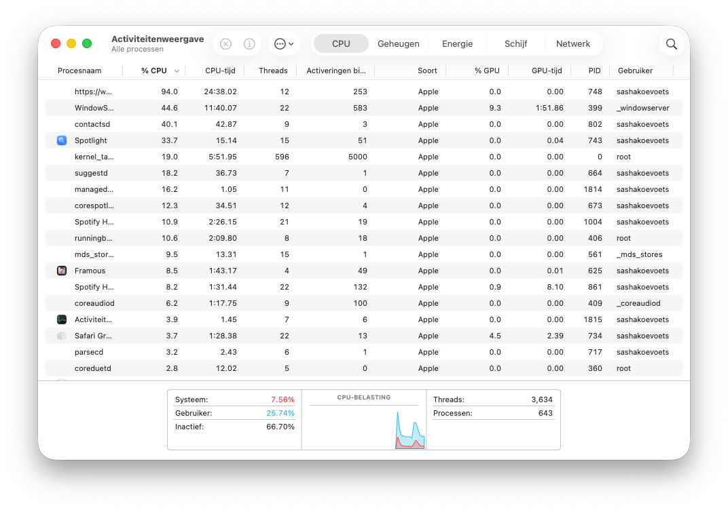Click the stop process (X) icon
The image size is (728, 510).
[225, 43]
